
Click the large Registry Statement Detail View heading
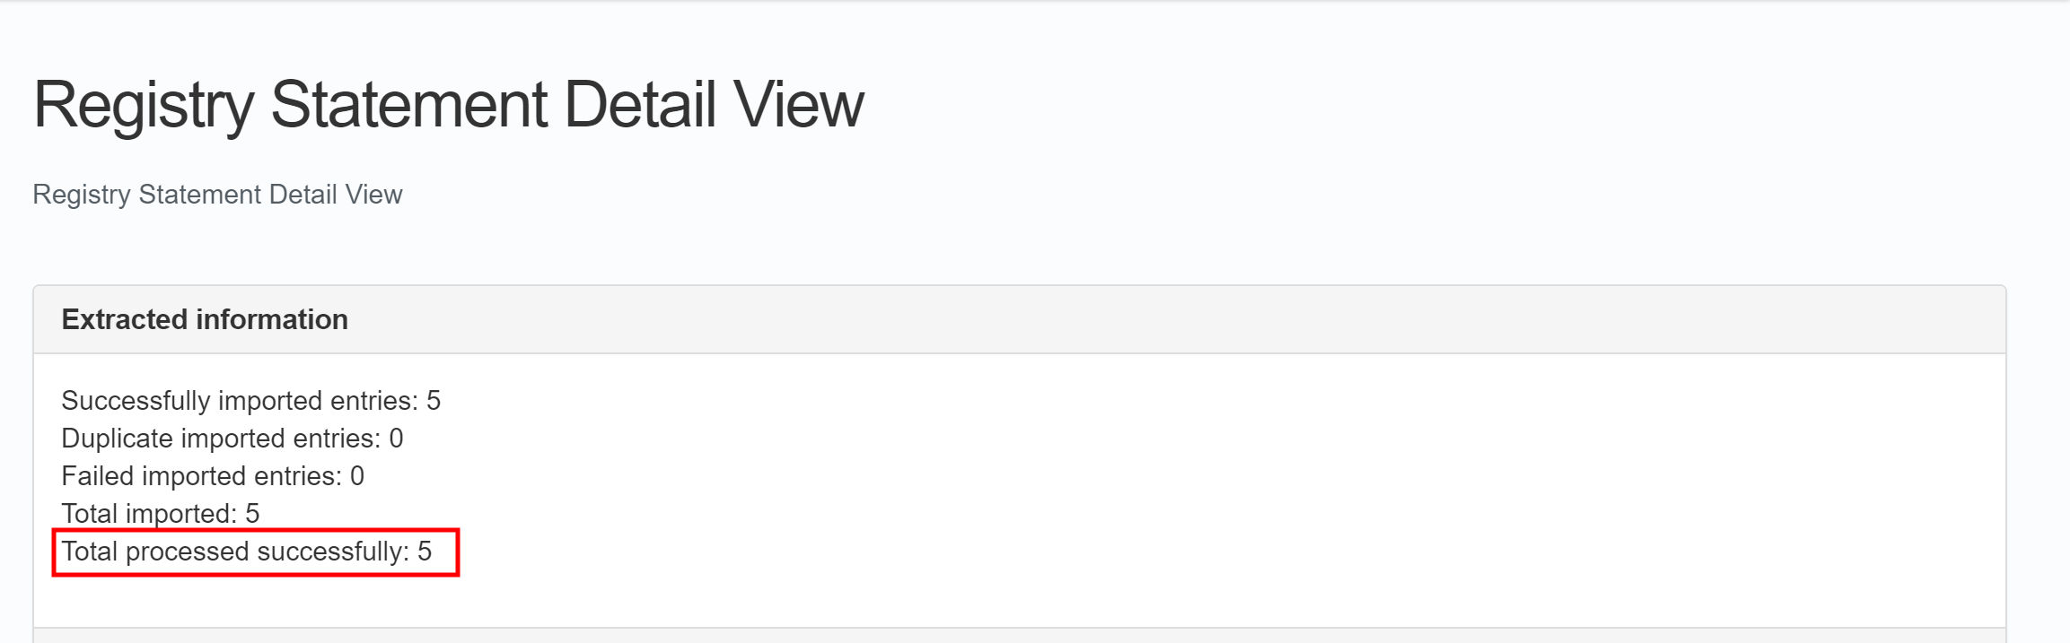click(x=448, y=105)
